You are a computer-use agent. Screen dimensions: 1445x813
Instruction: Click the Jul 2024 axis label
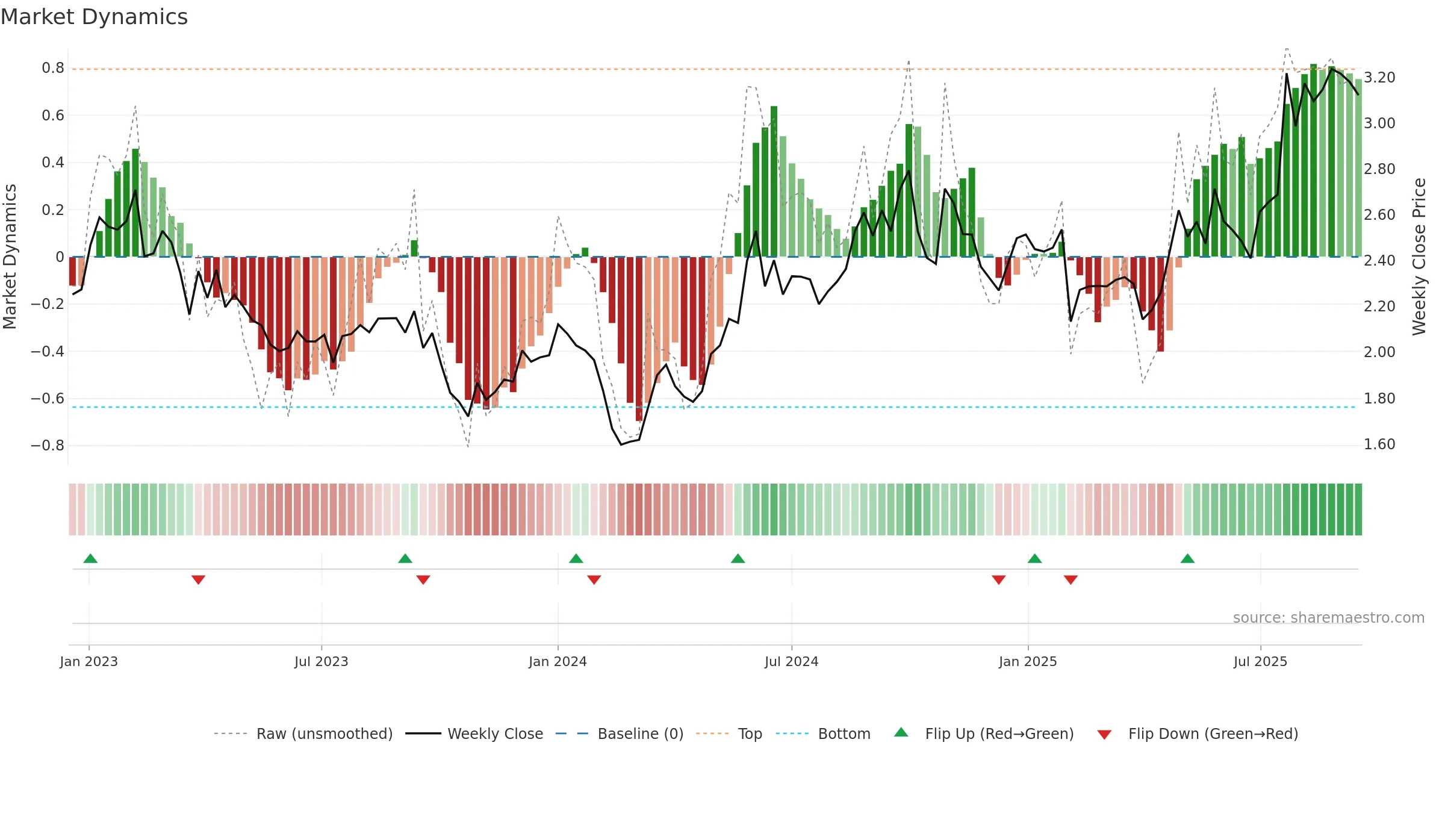pos(792,661)
